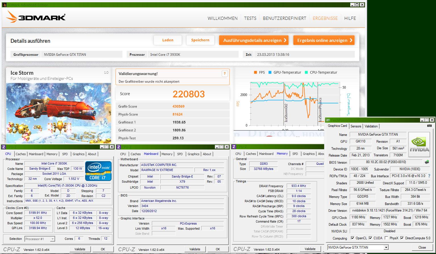Click the Ausführungsdetails anzeigen button
The height and width of the screenshot is (254, 436).
pos(254,40)
